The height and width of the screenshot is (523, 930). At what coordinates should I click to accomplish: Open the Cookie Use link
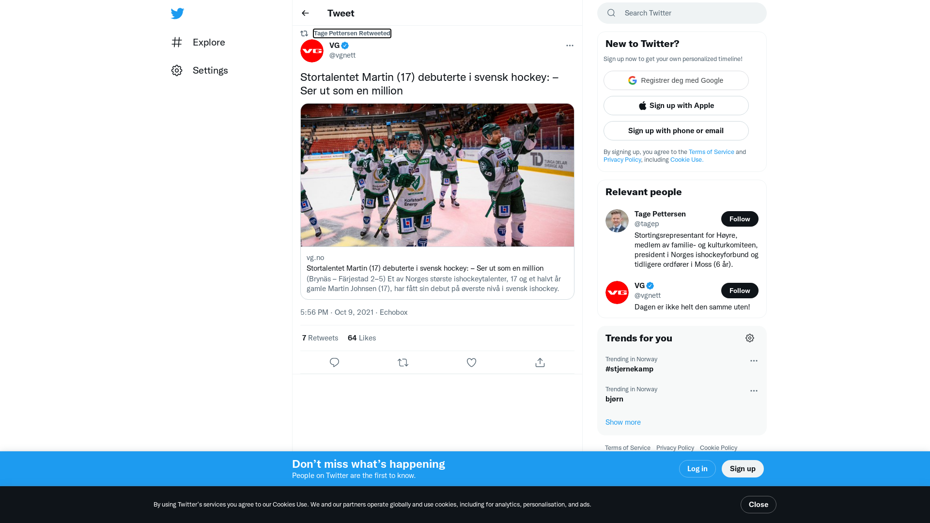pos(687,160)
